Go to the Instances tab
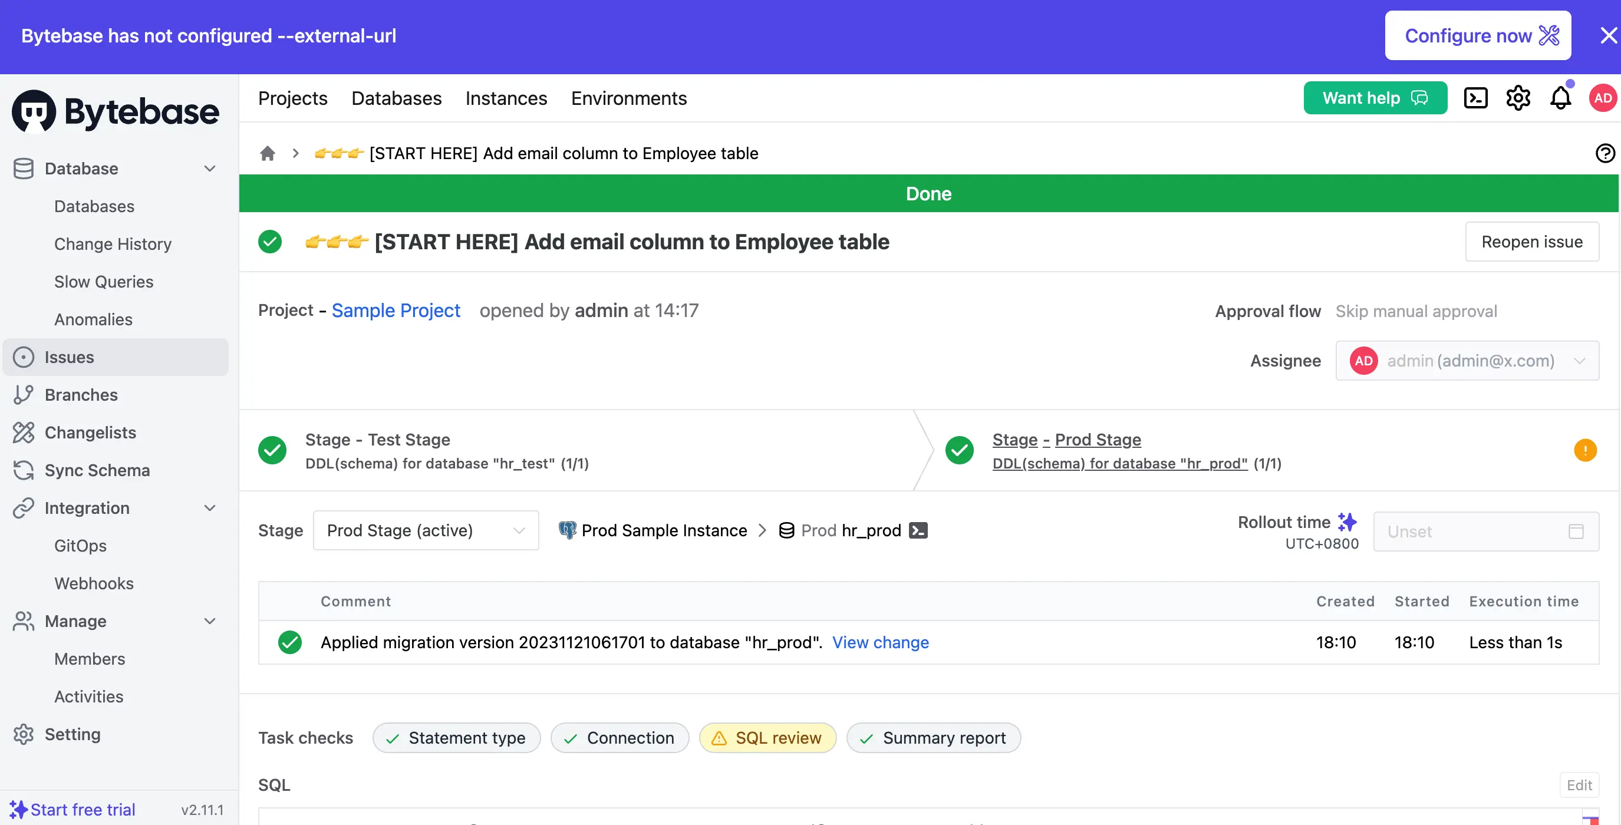Screen dimensions: 1621x825 coord(505,98)
